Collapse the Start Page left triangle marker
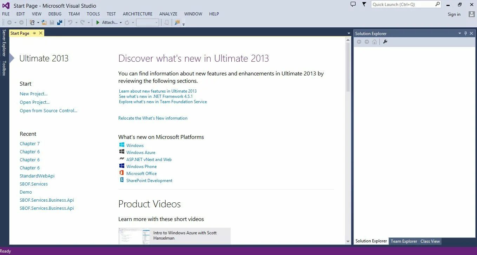Screen dimensions: 477x255 12,58
